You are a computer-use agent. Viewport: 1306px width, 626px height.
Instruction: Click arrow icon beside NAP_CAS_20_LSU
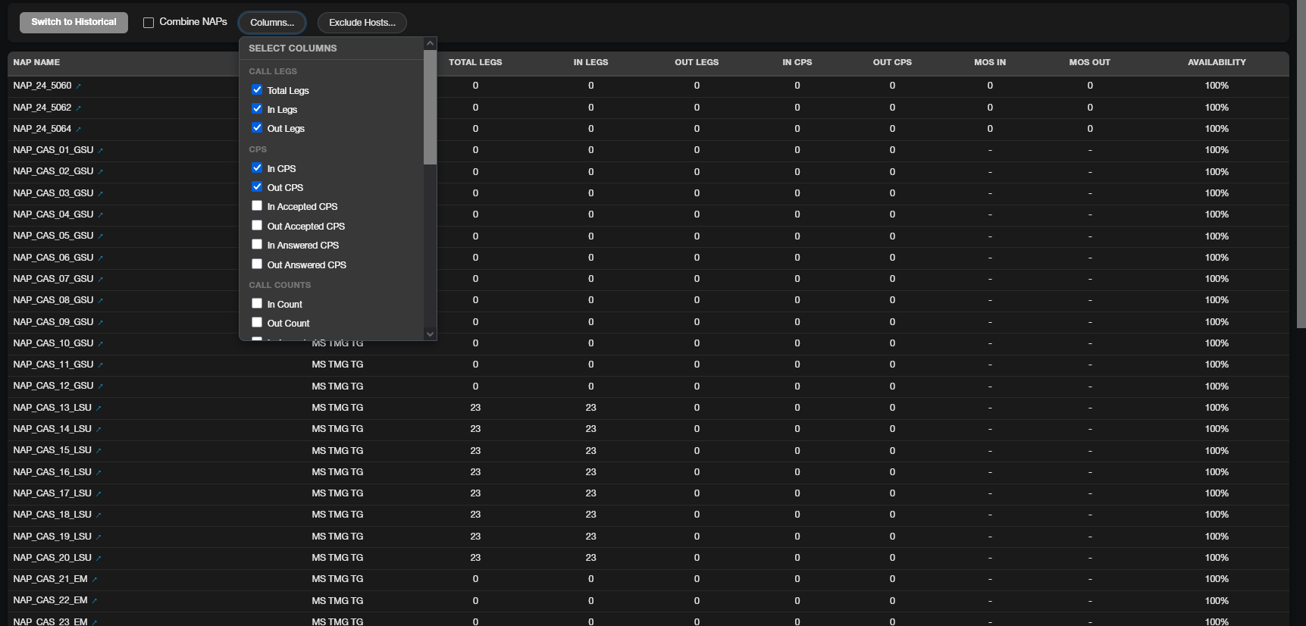point(99,559)
